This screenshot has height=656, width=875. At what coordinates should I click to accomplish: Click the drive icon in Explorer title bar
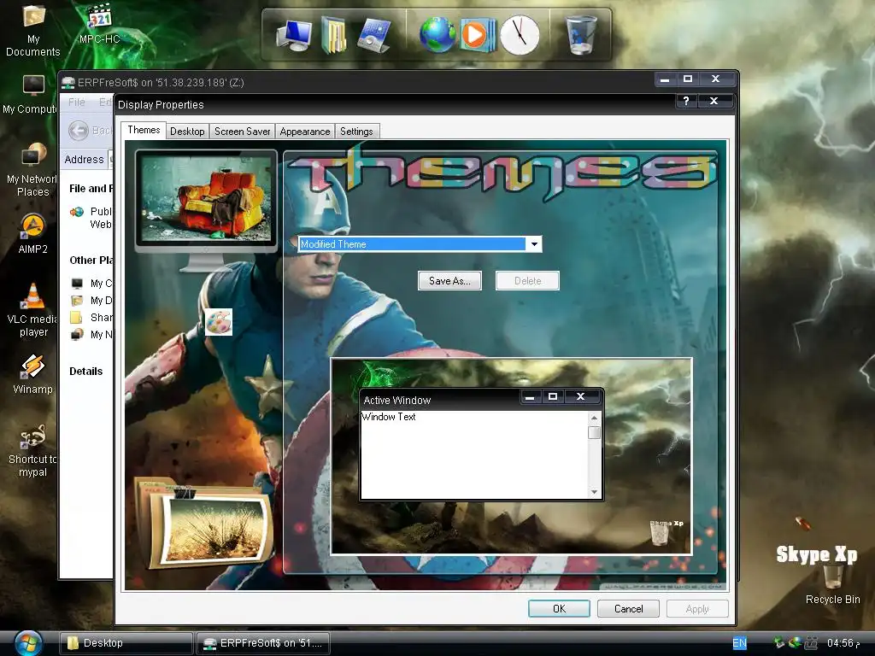(x=68, y=83)
